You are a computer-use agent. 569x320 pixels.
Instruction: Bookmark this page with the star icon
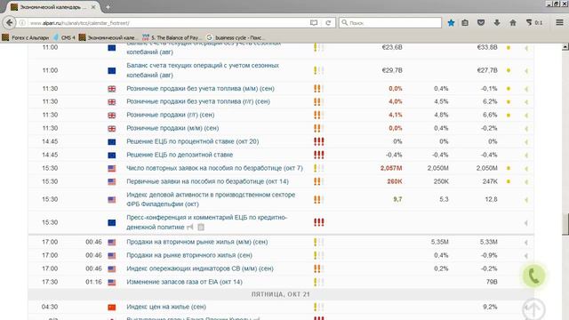point(451,23)
